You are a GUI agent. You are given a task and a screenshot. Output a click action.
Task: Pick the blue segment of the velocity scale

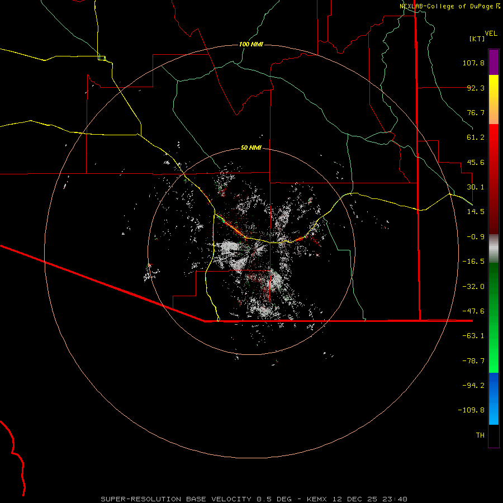(x=493, y=398)
